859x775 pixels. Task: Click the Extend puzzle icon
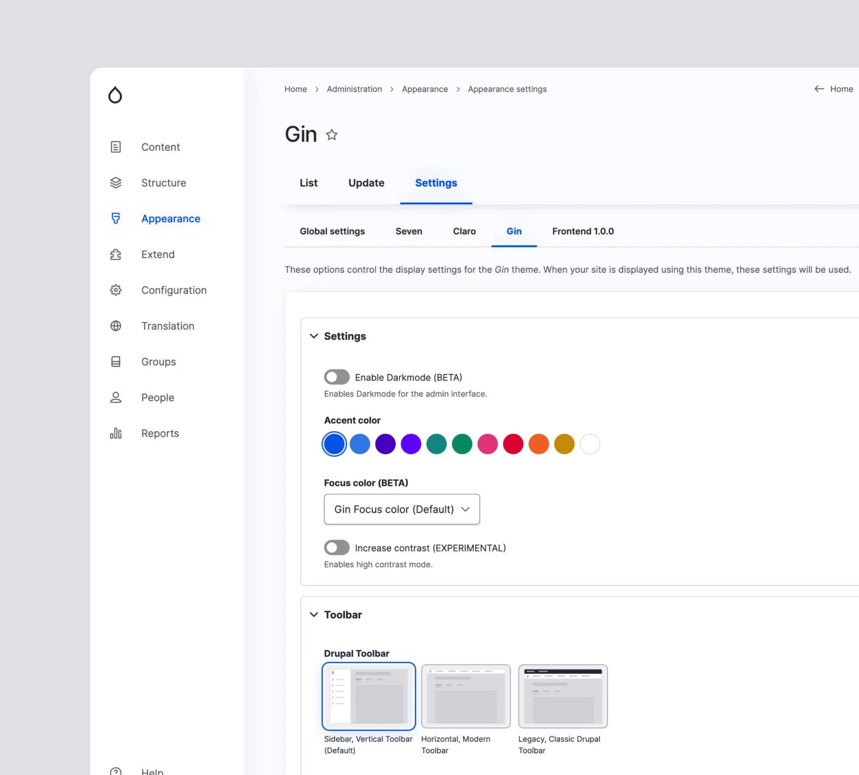coord(115,254)
